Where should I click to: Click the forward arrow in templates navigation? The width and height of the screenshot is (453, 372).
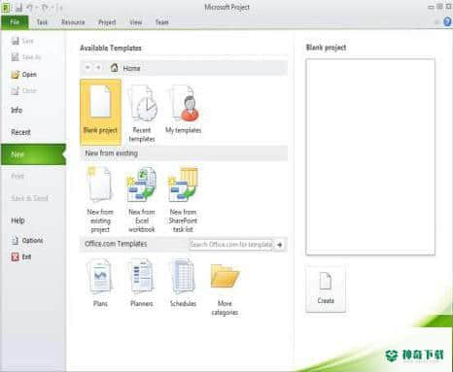point(98,67)
